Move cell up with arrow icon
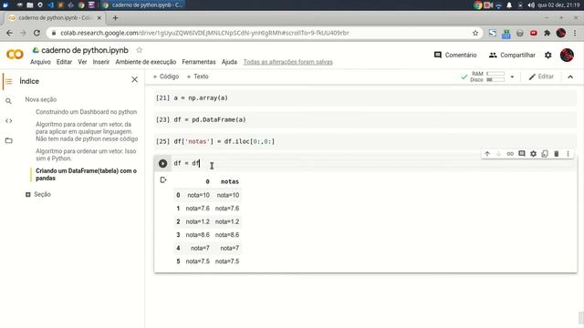Viewport: 584px width, 328px height. coord(487,154)
